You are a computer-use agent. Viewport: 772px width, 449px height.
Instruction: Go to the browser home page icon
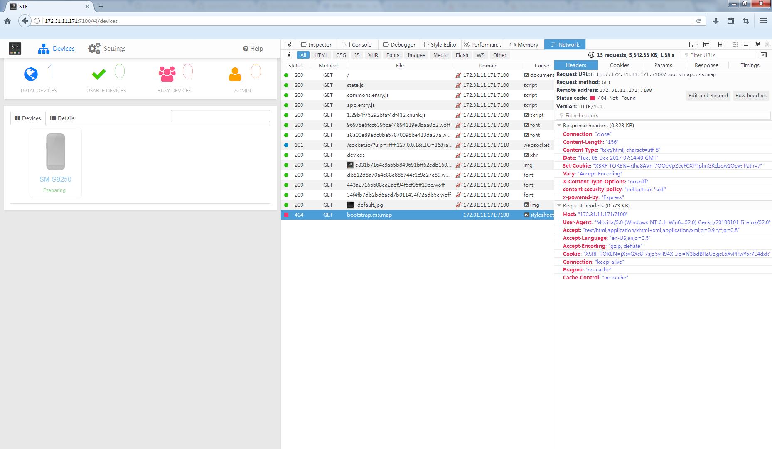point(7,21)
